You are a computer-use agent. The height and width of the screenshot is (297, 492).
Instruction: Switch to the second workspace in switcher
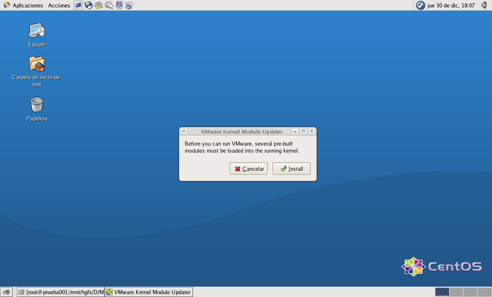coord(456,292)
